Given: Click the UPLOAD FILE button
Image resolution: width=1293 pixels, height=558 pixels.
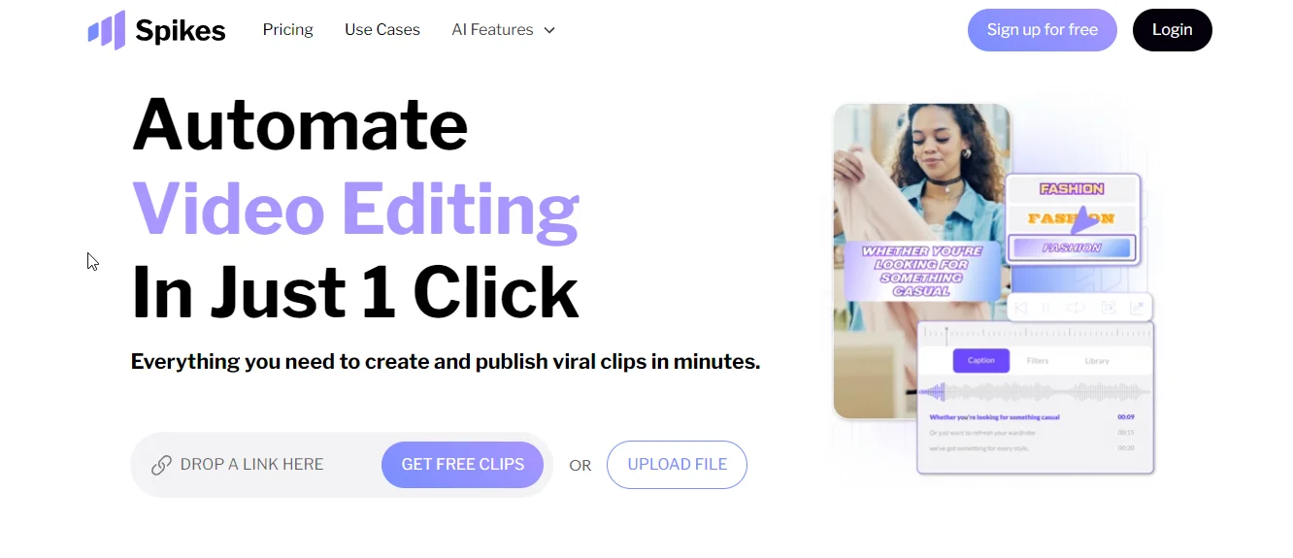Looking at the screenshot, I should (x=678, y=465).
